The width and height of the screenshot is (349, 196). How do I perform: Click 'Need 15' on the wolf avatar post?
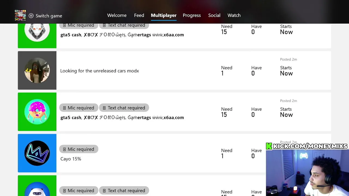pos(227,29)
